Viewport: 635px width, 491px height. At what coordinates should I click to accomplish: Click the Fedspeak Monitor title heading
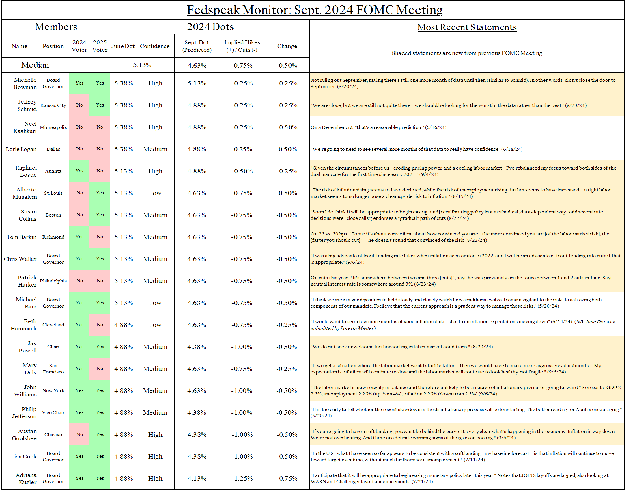(x=314, y=10)
